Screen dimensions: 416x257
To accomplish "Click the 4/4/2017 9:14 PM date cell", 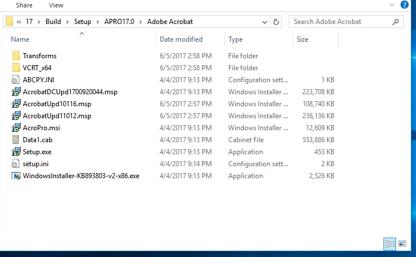I will (x=185, y=163).
